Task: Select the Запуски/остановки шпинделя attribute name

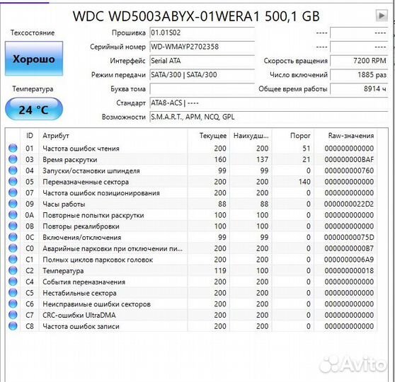Action: coord(91,170)
